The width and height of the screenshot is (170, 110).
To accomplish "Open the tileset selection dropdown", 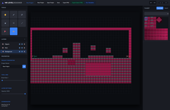I will tap(156, 14).
